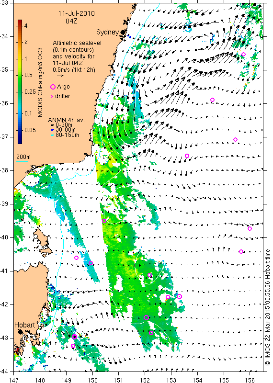
Task: Click the color bar value "4"
Action: [26, 26]
